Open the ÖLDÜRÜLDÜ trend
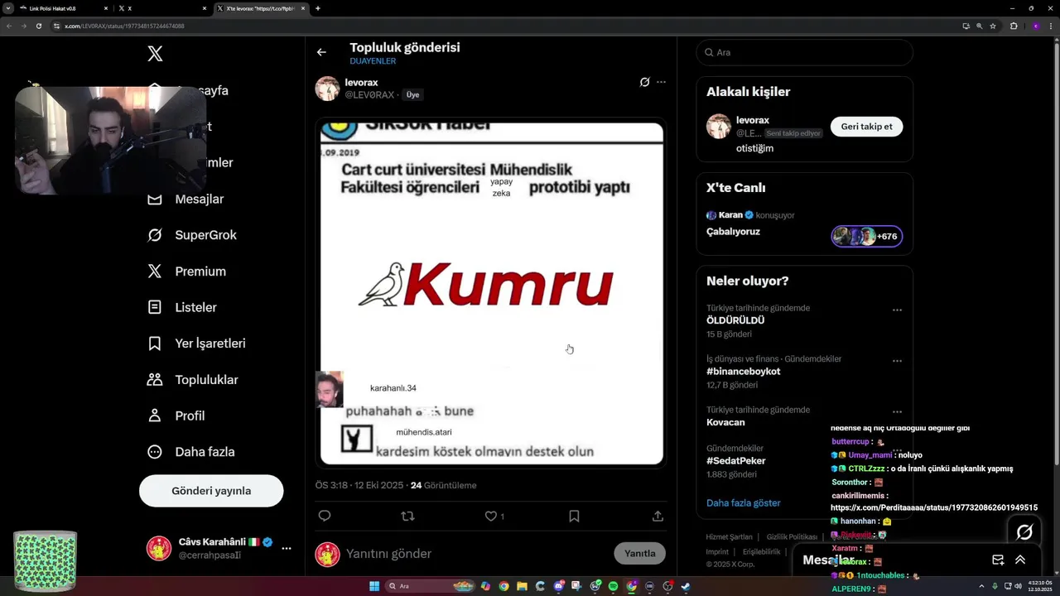Screen dimensions: 1060x596 coord(735,320)
